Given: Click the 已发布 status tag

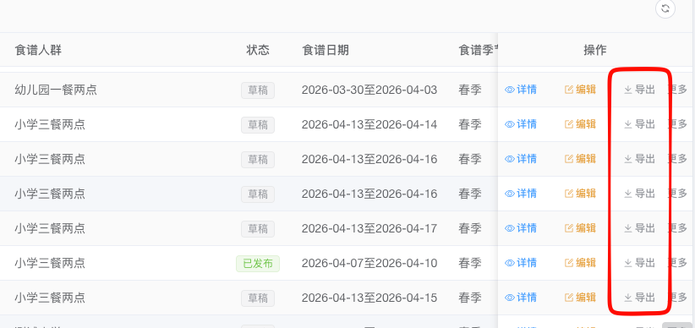Looking at the screenshot, I should point(258,264).
